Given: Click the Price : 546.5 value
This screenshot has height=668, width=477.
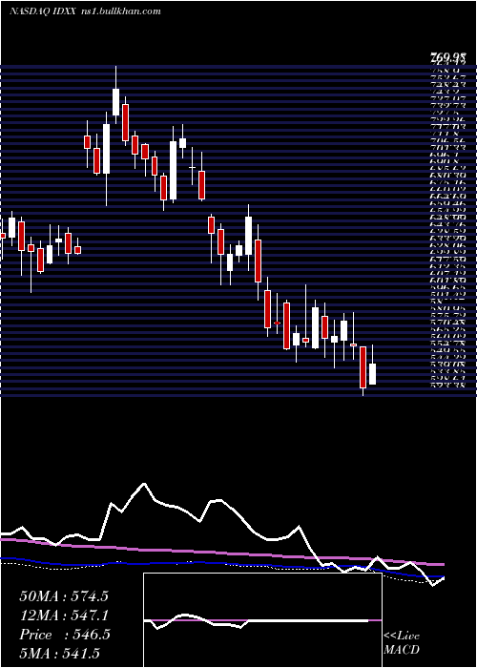Looking at the screenshot, I should pos(65,635).
